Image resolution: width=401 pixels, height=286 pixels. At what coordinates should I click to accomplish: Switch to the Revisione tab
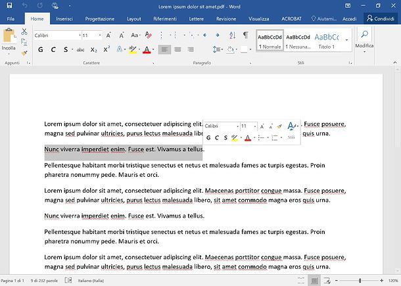(x=226, y=18)
